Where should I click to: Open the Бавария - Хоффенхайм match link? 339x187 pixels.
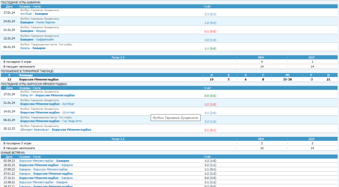pos(37,40)
